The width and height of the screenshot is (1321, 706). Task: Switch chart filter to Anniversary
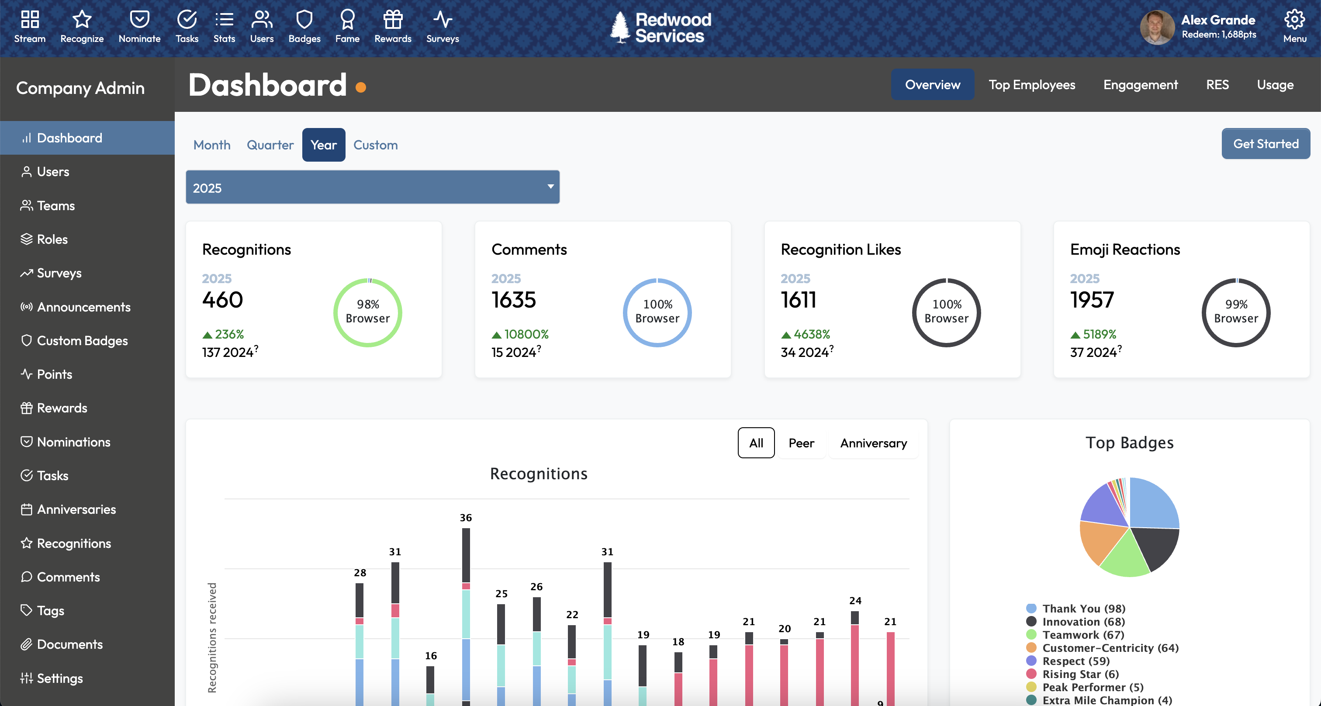tap(873, 443)
